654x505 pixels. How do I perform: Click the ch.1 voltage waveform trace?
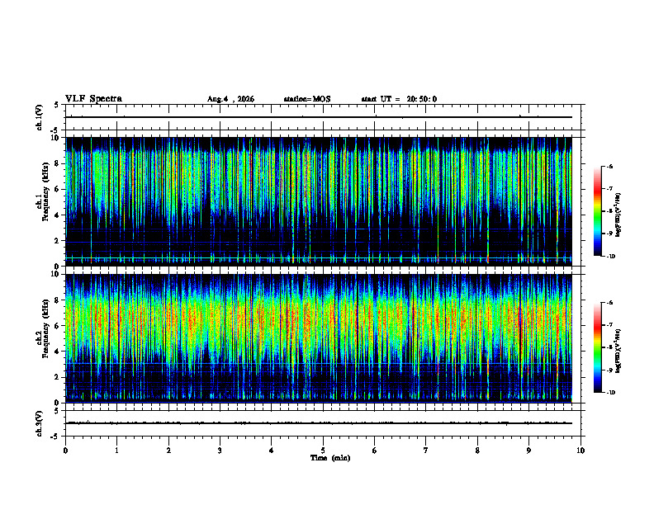click(x=319, y=117)
